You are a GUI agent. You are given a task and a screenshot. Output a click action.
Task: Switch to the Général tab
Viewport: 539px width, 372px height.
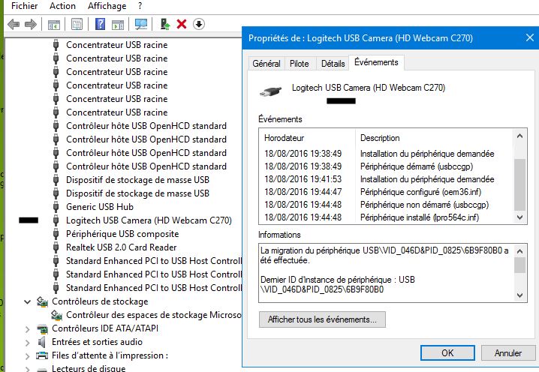(x=266, y=64)
